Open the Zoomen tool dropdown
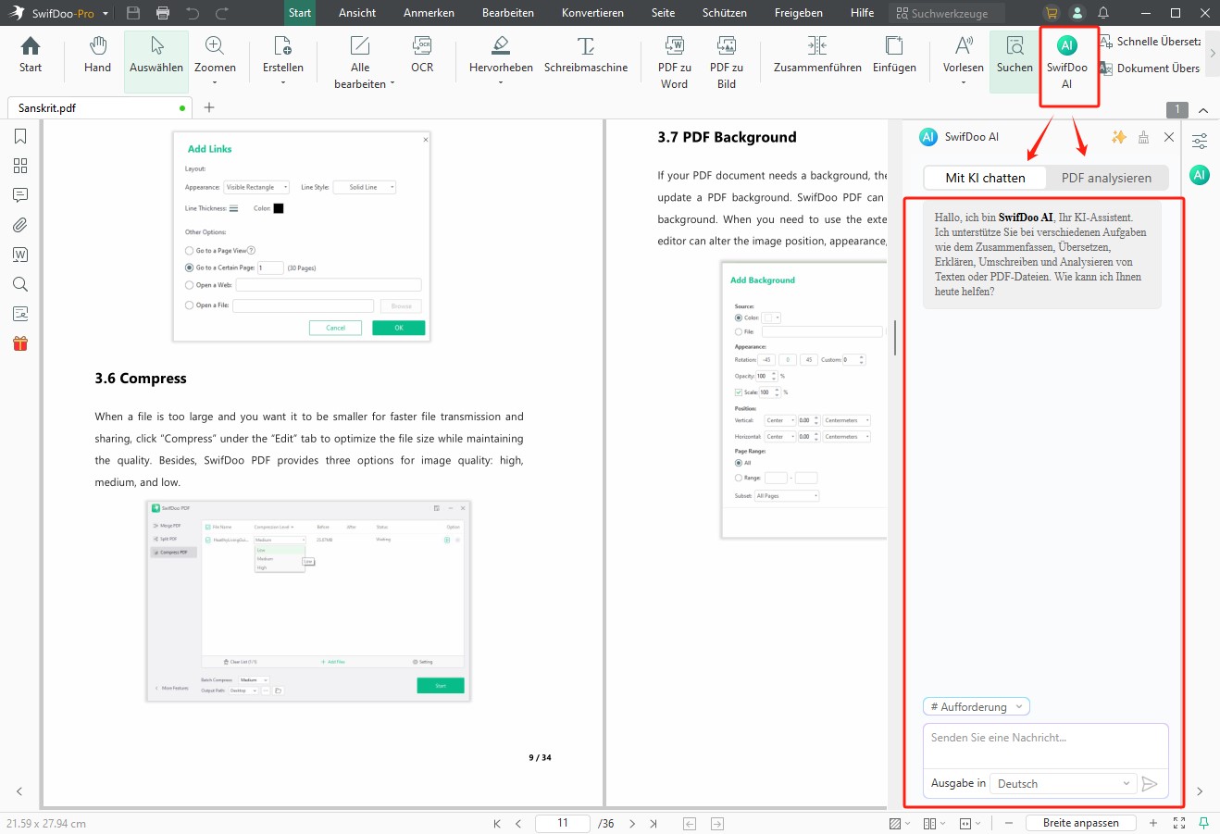This screenshot has width=1220, height=834. pos(215,82)
